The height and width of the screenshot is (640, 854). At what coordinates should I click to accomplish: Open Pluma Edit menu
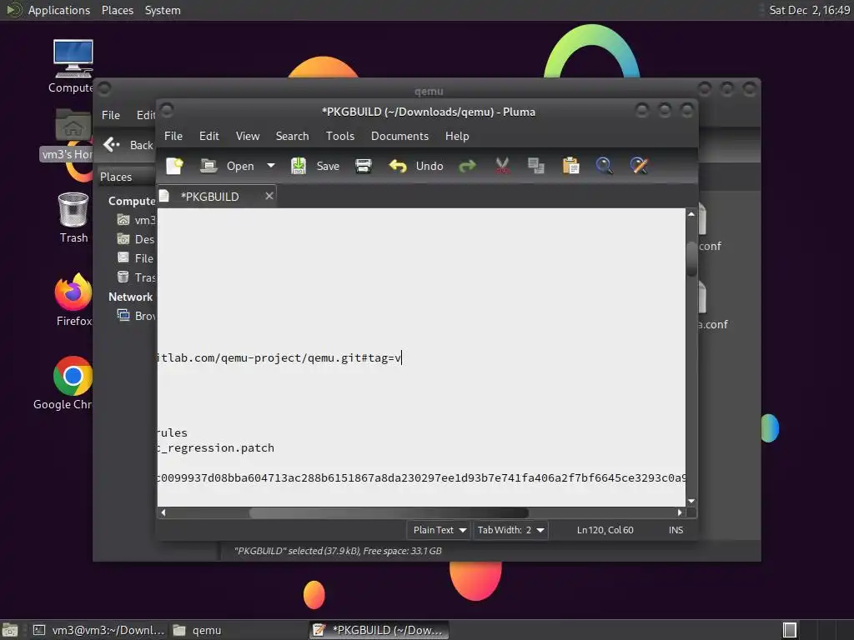(x=208, y=136)
